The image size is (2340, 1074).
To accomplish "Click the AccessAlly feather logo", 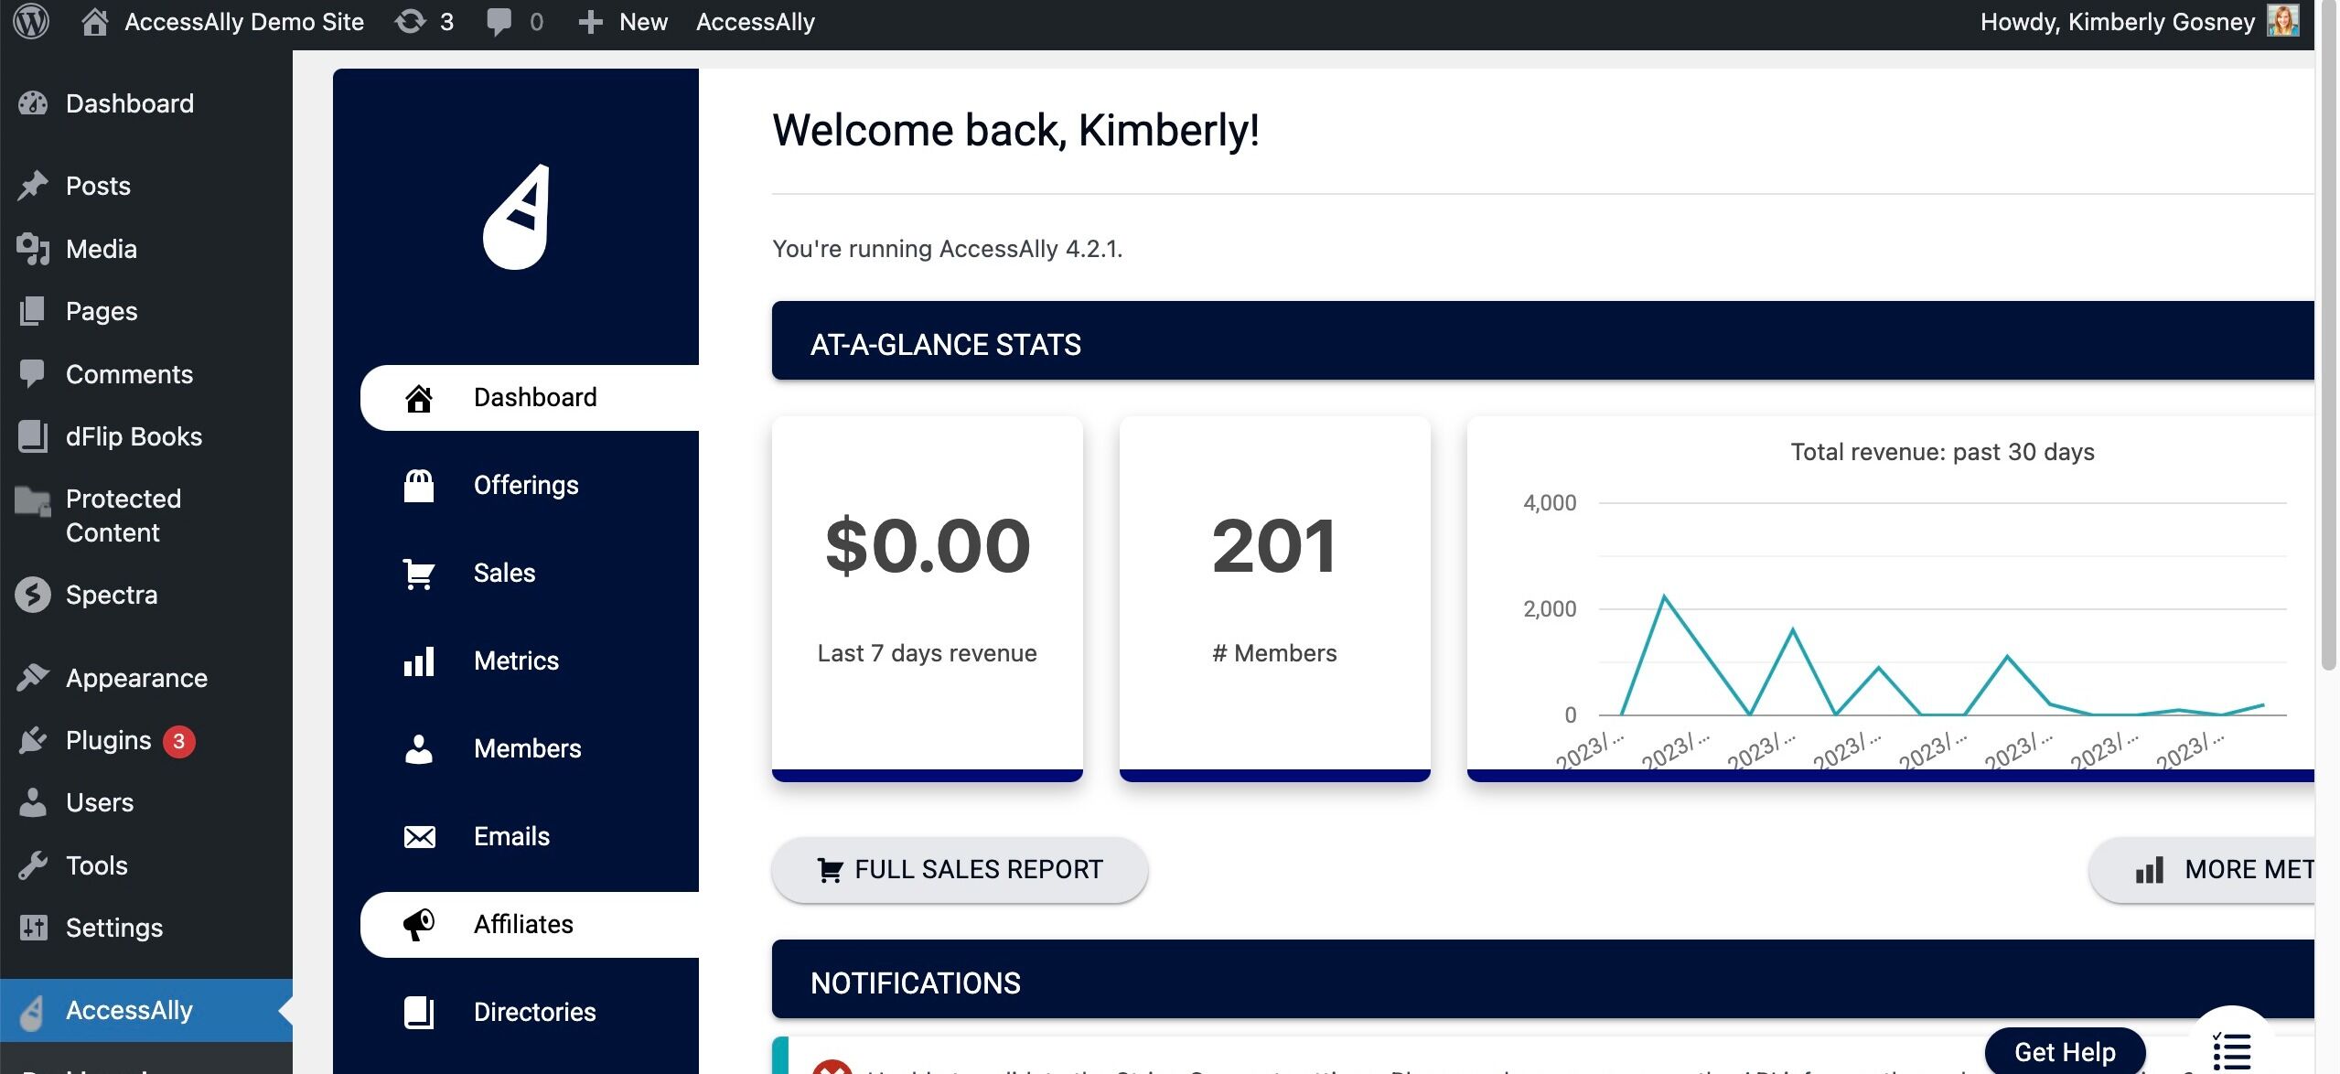I will tap(516, 217).
